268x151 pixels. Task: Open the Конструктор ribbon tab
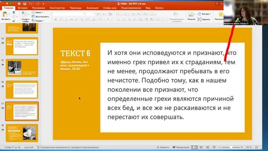tap(57, 8)
